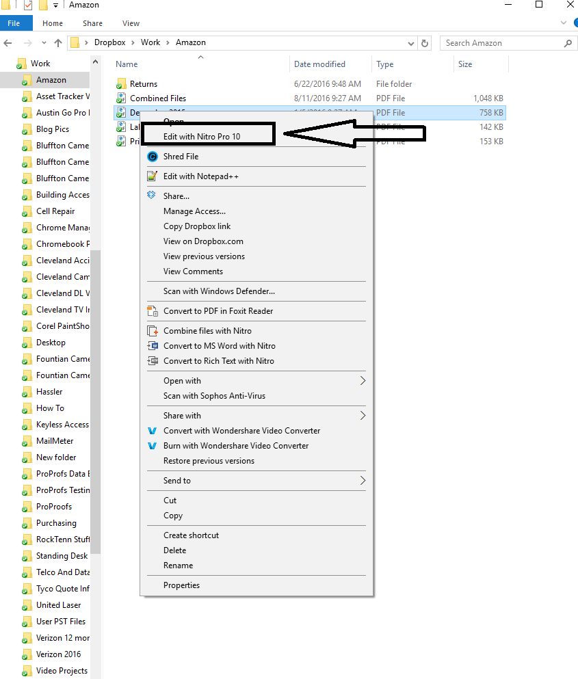Screen dimensions: 578x679
Task: Click the Nitro MS Word convert icon
Action: pyautogui.click(x=153, y=345)
